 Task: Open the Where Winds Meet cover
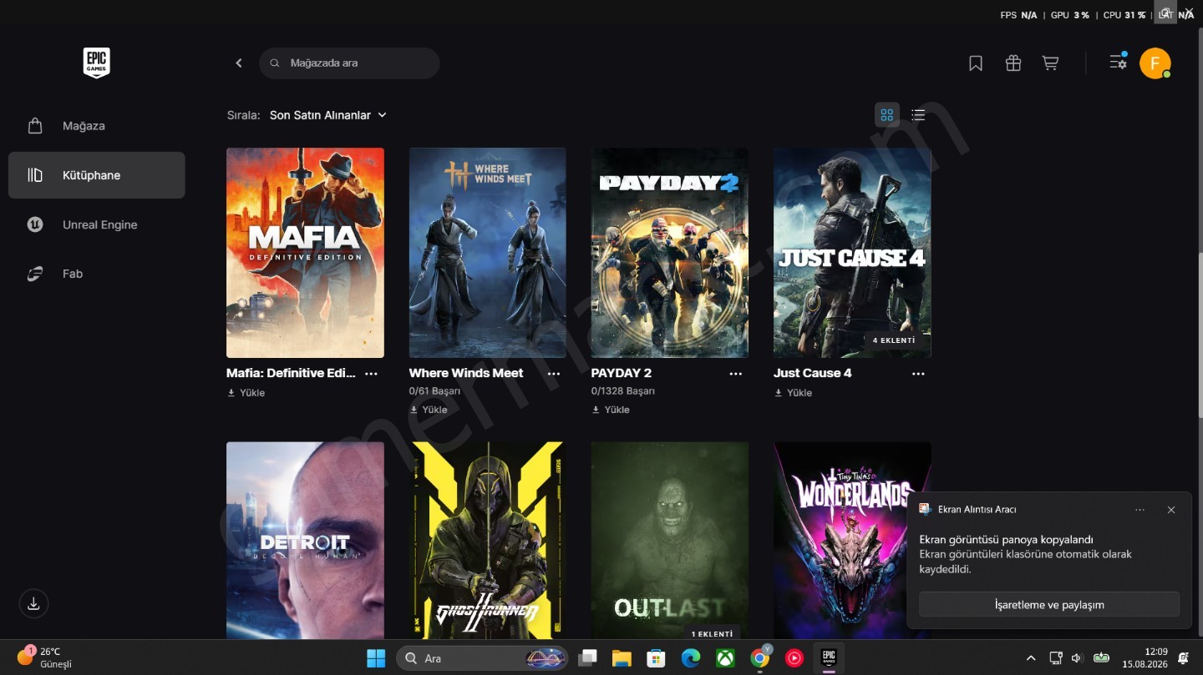pyautogui.click(x=488, y=253)
